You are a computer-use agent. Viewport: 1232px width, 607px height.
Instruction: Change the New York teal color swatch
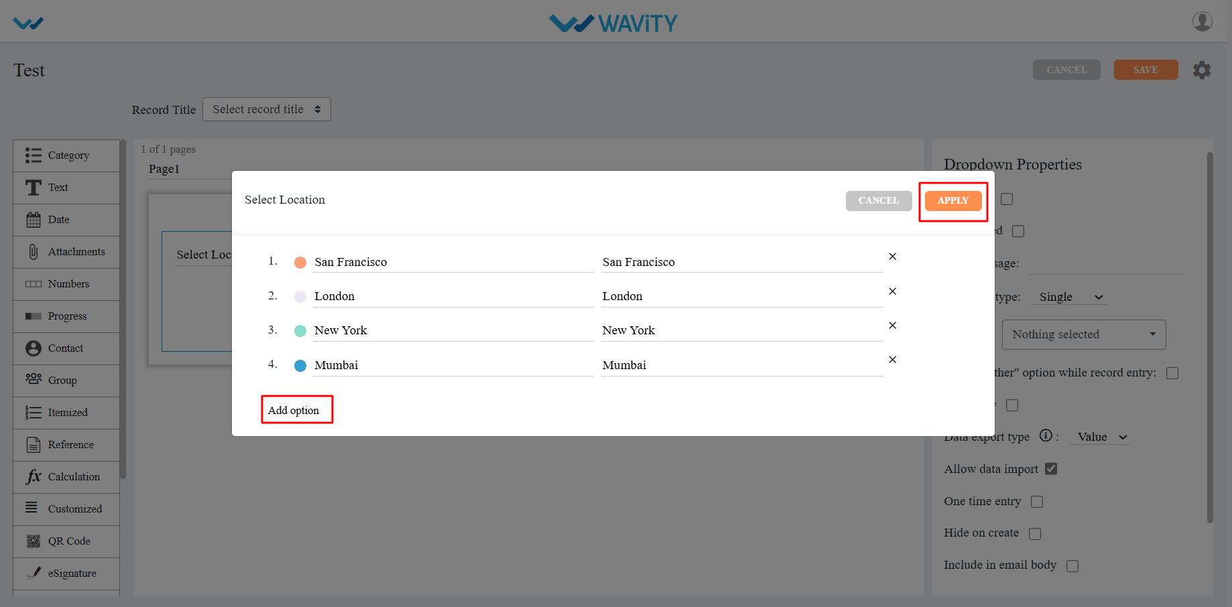pos(300,331)
